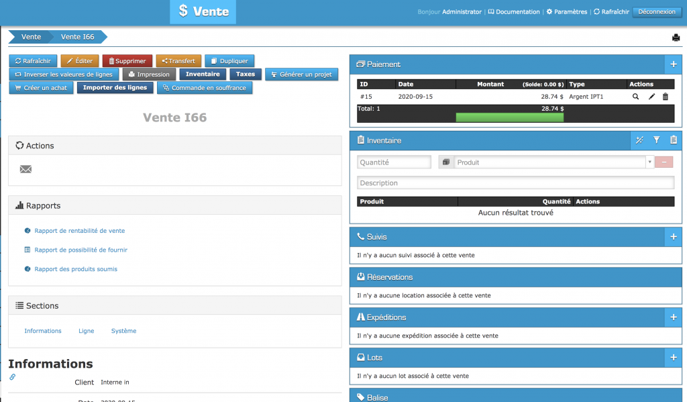Screen dimensions: 687x402
Task: Click the Inventaire clipboard icon in header
Action: click(x=674, y=140)
